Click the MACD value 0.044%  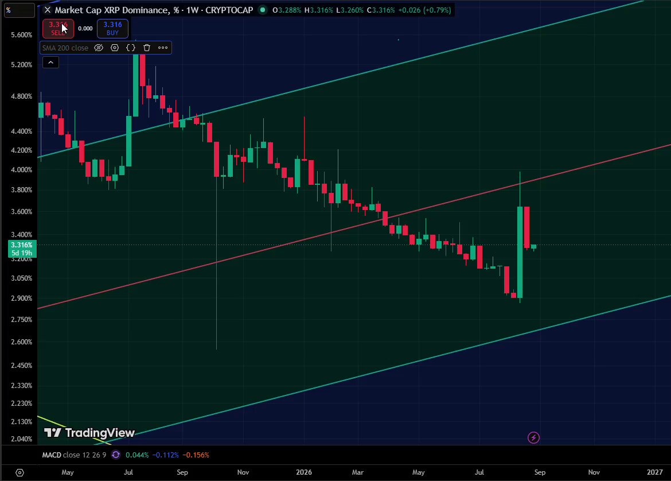click(x=136, y=455)
